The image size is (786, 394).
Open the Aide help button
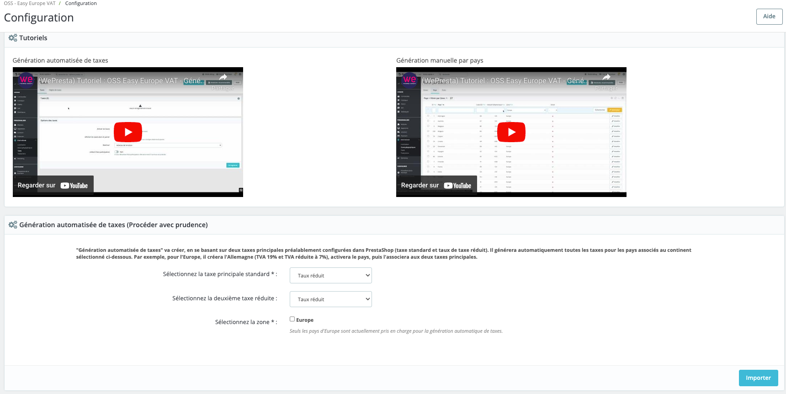tap(770, 16)
